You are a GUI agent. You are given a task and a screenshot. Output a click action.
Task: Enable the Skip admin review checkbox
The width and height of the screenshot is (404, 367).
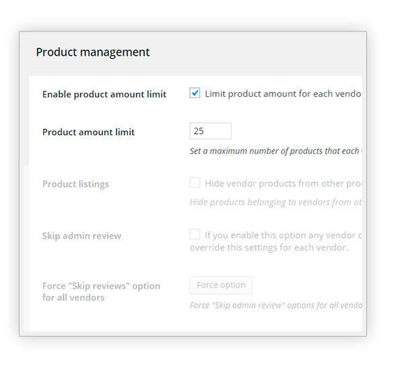195,235
